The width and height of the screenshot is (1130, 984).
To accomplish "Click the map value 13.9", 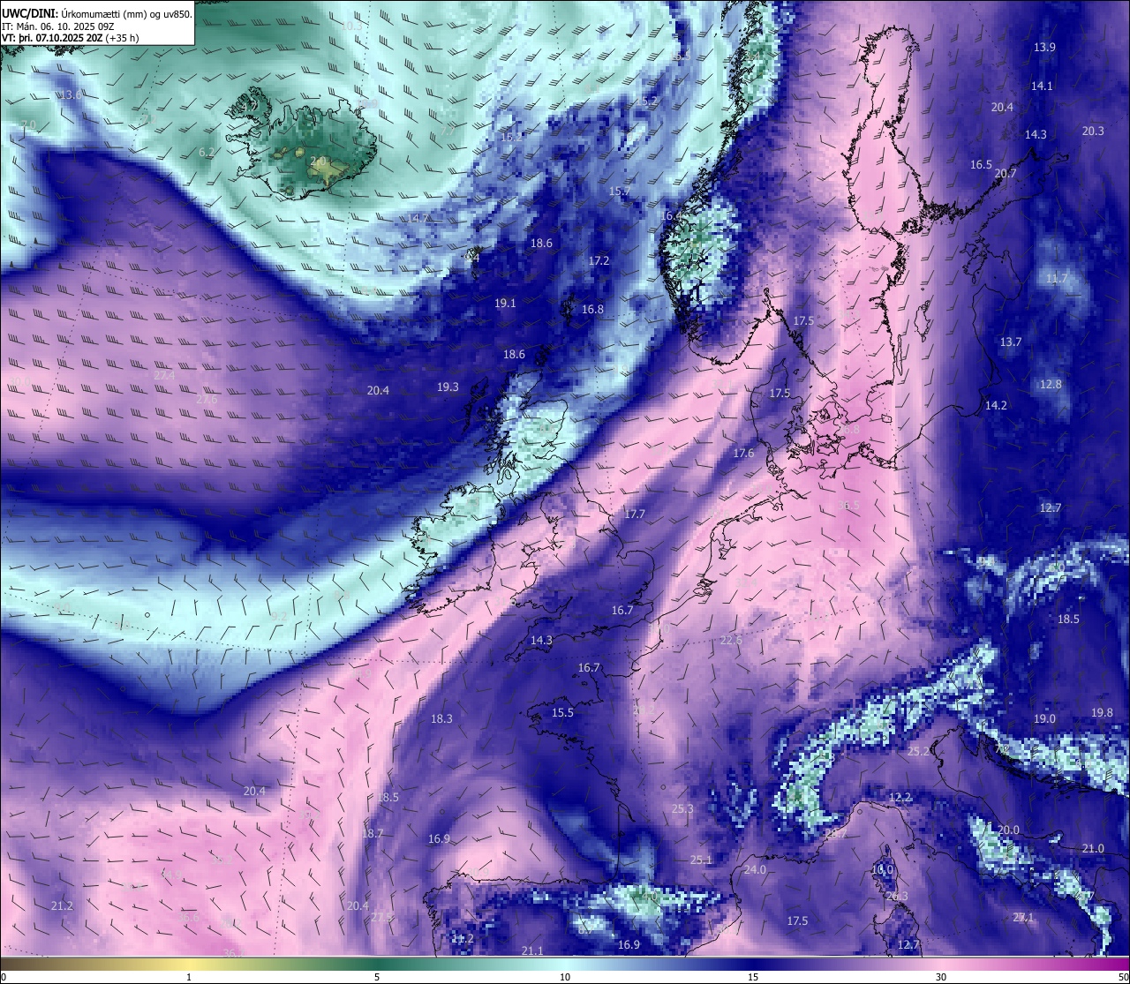I will 1044,47.
